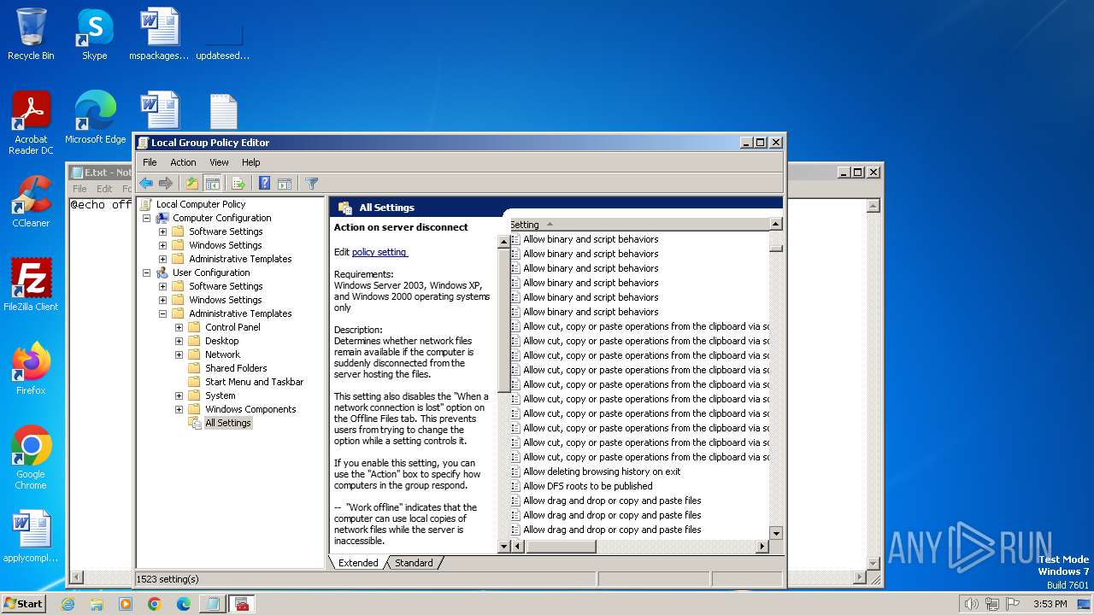Image resolution: width=1094 pixels, height=615 pixels.
Task: Select All Settings tree item
Action: click(228, 423)
